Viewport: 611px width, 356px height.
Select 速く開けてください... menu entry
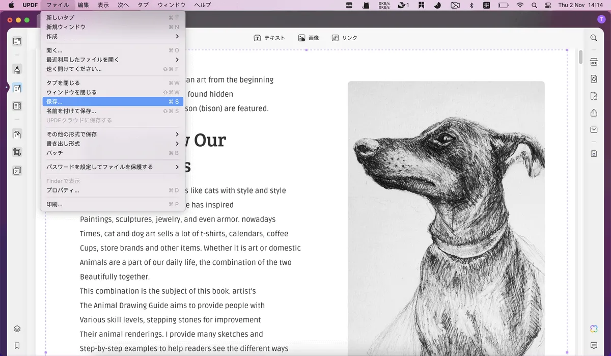click(113, 69)
